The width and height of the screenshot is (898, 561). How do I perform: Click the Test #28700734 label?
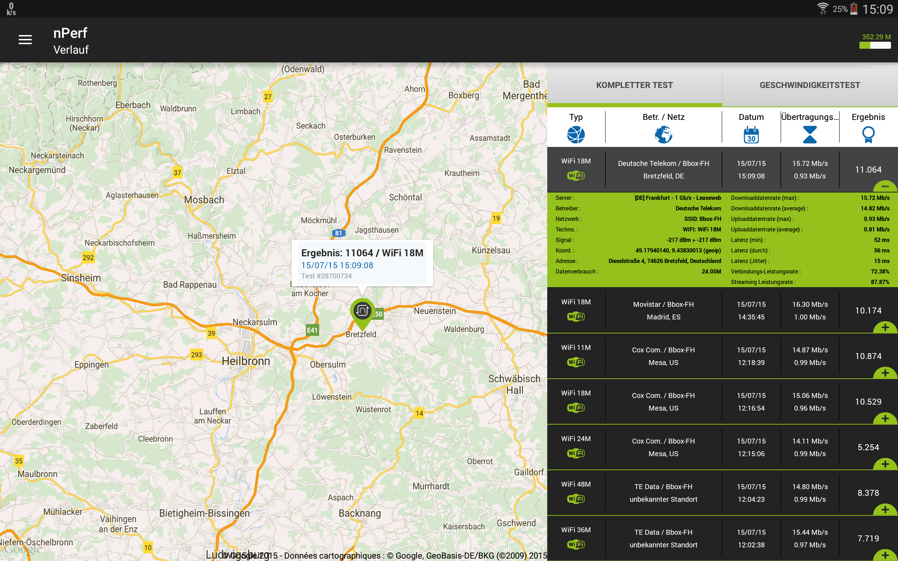327,276
